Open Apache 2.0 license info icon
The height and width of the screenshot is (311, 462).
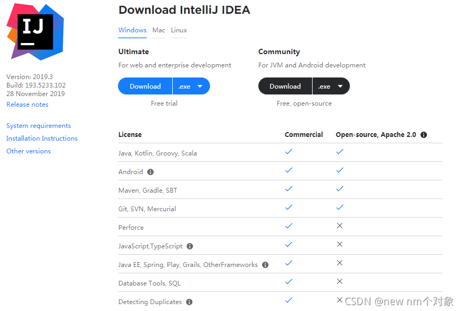[424, 135]
